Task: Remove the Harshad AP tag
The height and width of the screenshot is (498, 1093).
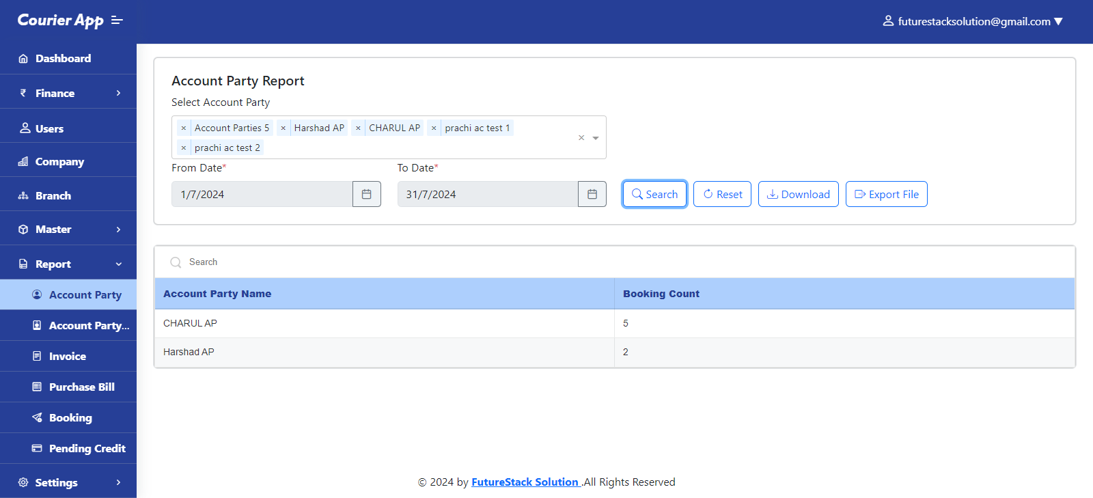Action: pos(283,128)
